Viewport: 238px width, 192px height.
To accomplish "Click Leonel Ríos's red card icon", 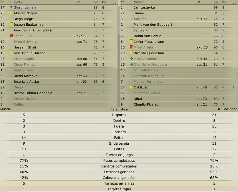I will tap(11, 35).
